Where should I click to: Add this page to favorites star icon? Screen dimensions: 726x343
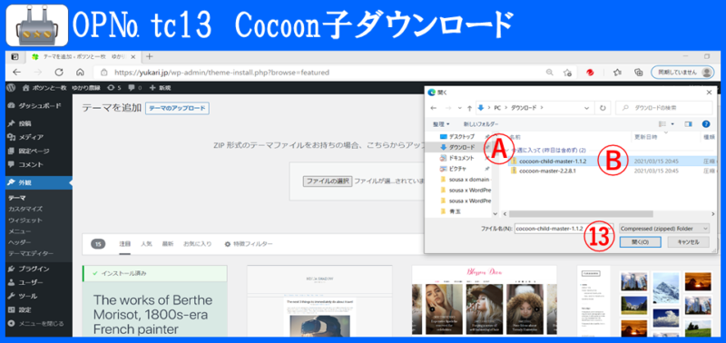[x=567, y=73]
